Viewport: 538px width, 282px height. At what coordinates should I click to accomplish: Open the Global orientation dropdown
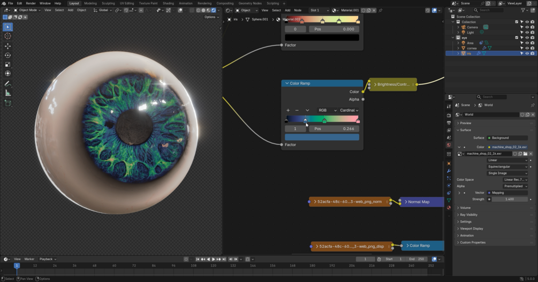point(103,10)
